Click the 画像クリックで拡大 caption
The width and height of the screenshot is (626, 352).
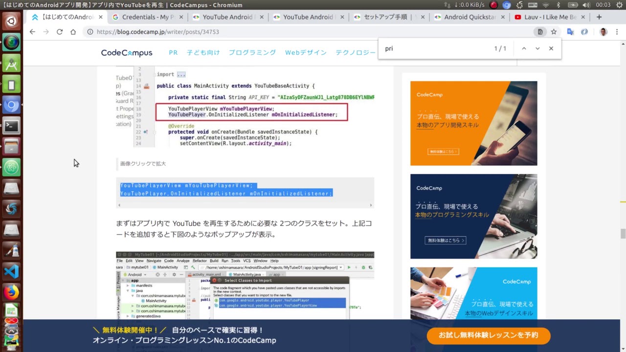(x=143, y=164)
